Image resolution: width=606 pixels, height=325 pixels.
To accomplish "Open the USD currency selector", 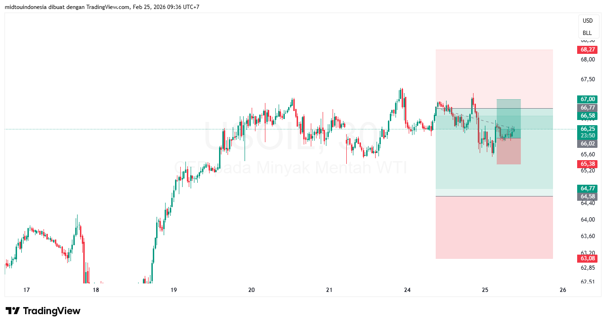I will pyautogui.click(x=587, y=21).
